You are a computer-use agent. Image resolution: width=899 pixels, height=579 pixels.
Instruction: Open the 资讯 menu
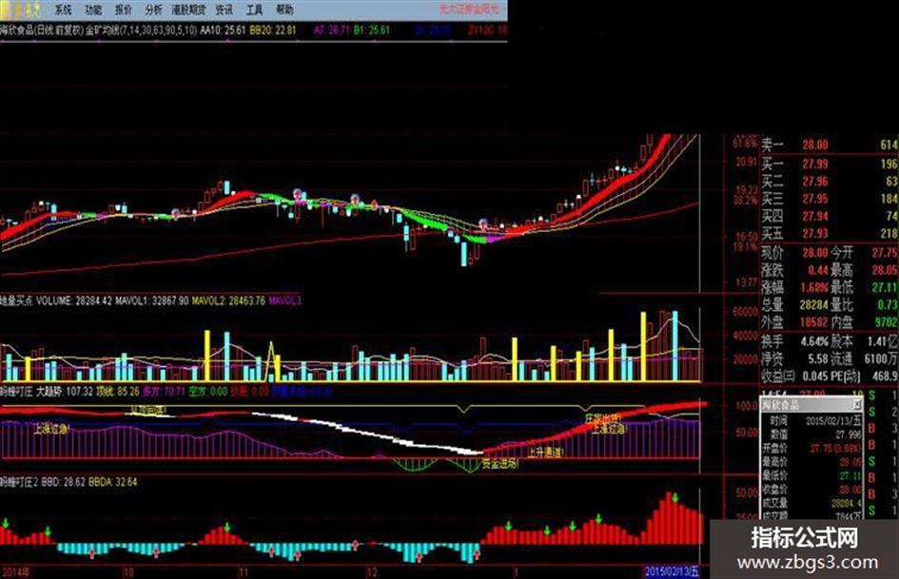(x=225, y=10)
